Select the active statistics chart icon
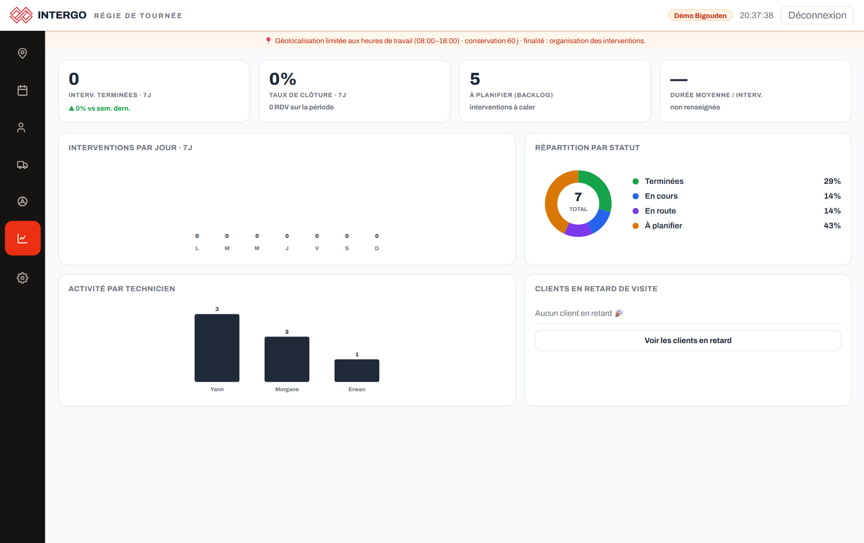The image size is (864, 543). point(22,238)
